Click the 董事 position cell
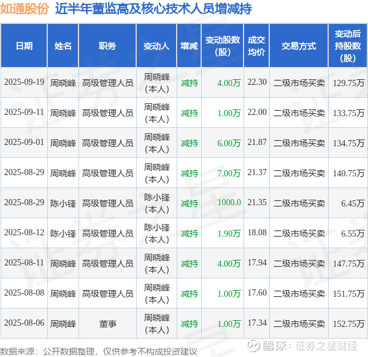Viewport: 368px width, 357px height. point(108,324)
